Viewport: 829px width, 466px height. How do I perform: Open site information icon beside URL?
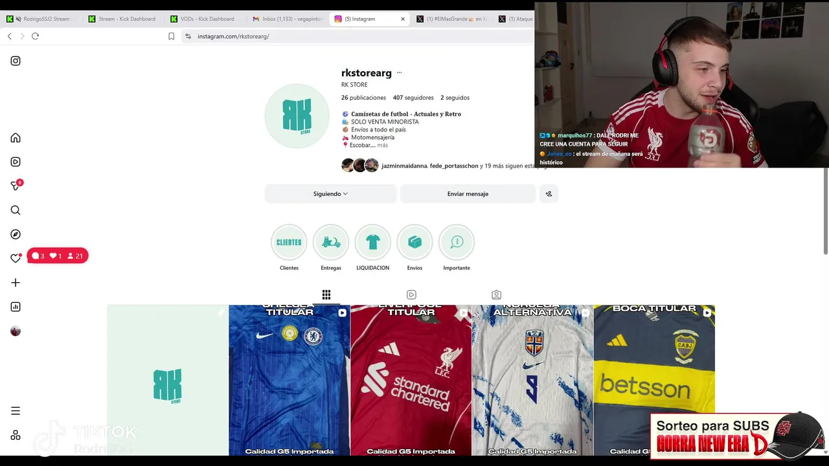188,36
